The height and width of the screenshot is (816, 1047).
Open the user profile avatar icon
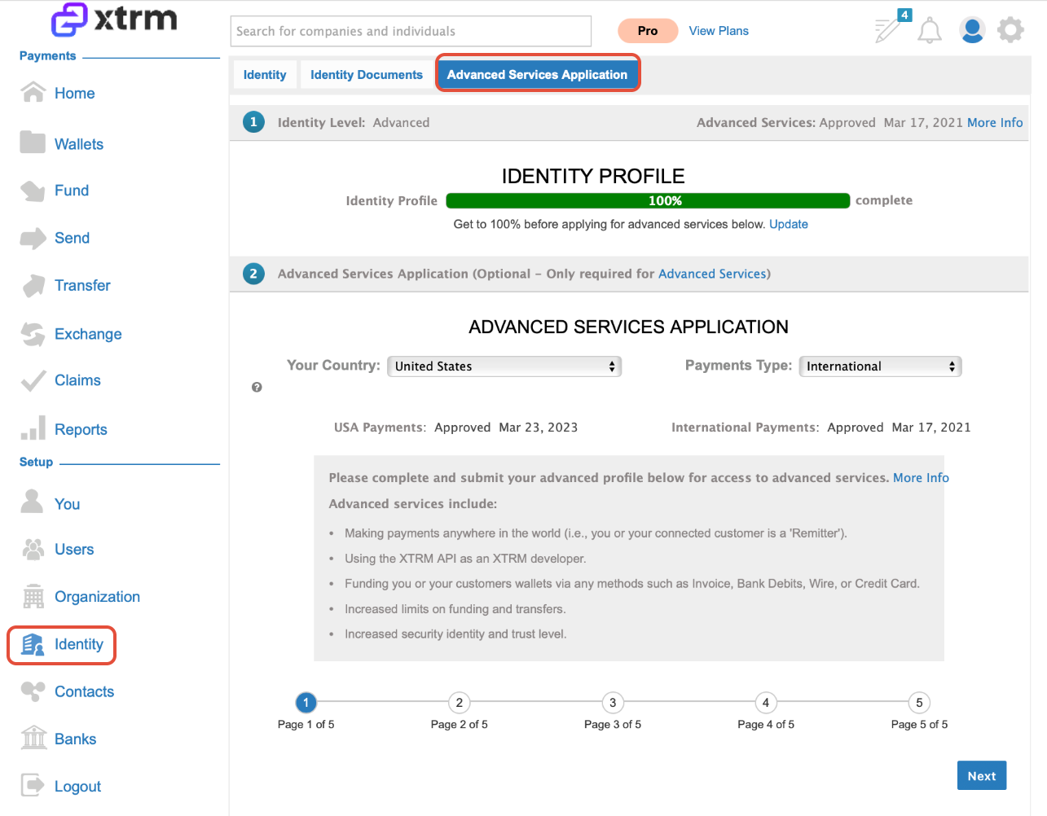(x=972, y=30)
